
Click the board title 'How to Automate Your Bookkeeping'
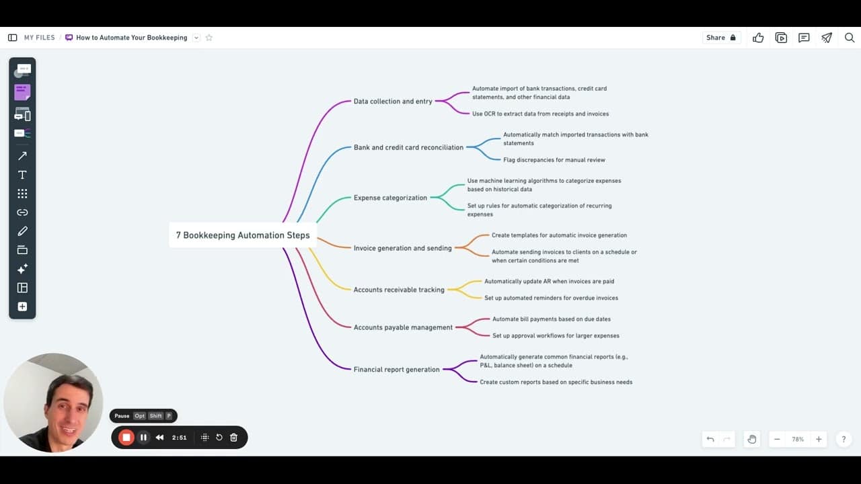pos(132,38)
